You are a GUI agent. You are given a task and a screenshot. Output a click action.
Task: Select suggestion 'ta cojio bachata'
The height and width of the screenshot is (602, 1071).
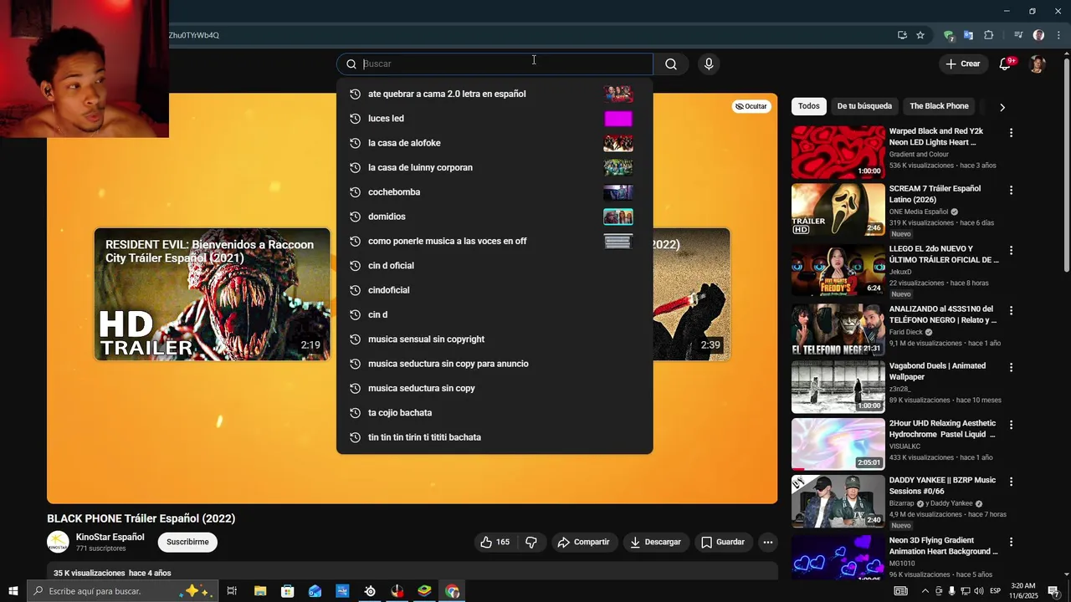click(495, 413)
